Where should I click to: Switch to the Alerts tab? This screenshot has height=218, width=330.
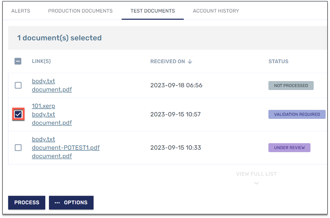coord(21,11)
